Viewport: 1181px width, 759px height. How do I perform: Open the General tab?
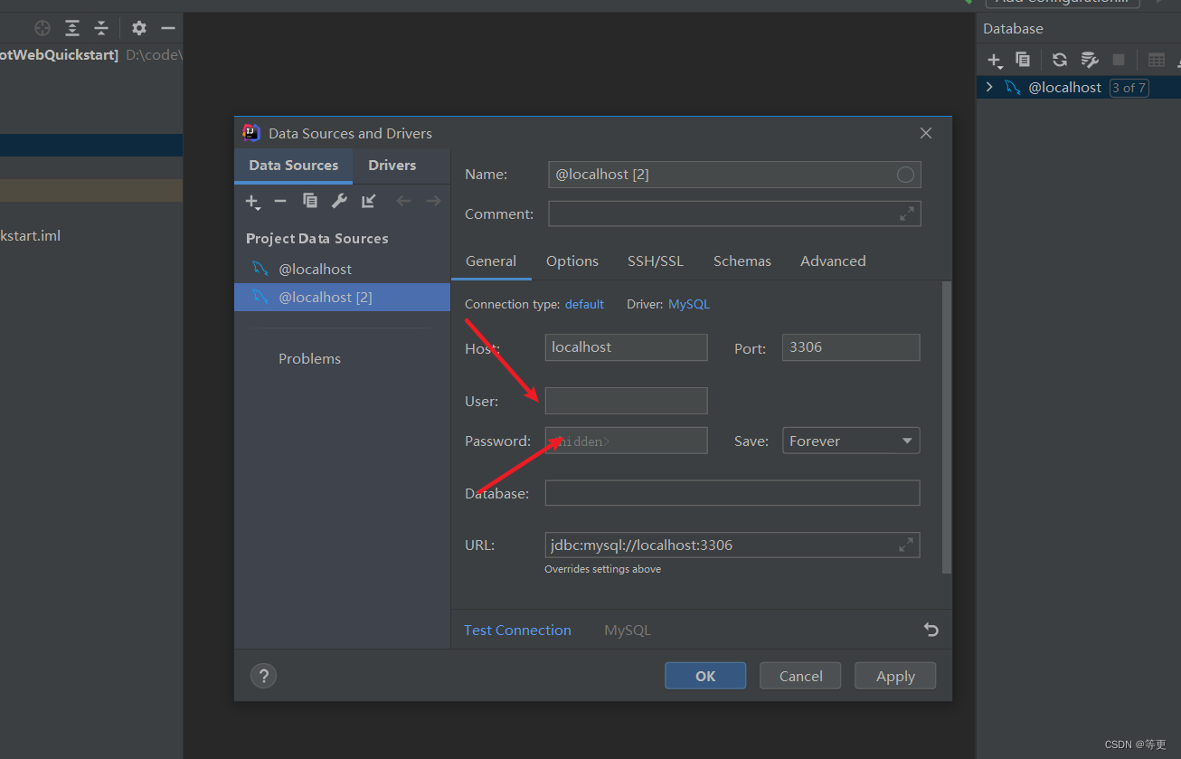491,261
